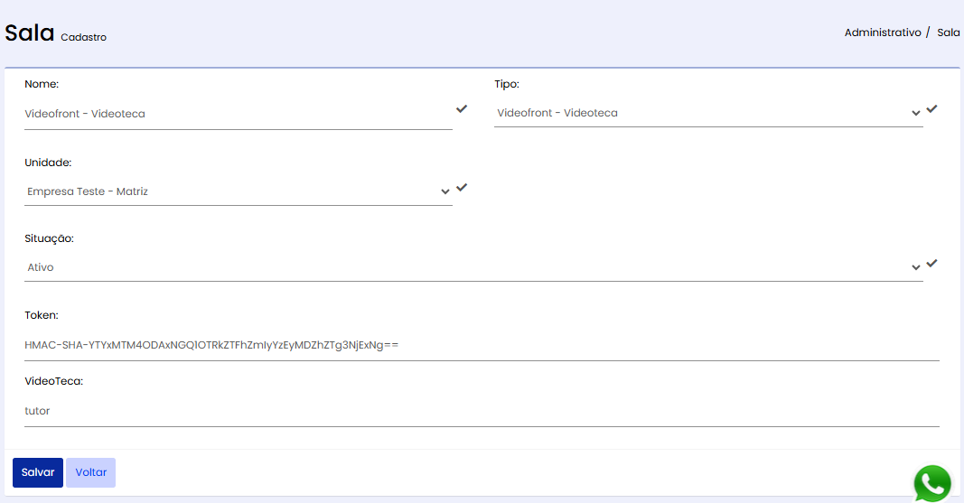
Task: Open the Empresa Teste - Matriz select
Action: tap(239, 191)
